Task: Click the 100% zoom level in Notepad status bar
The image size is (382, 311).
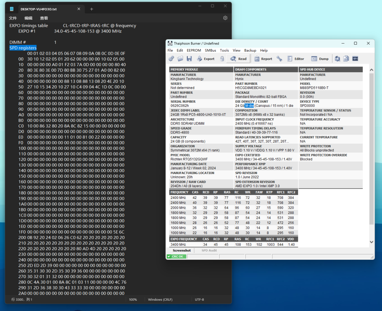Action: 133,300
